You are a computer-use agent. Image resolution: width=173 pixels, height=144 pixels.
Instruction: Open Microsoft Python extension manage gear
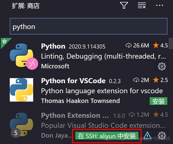(x=162, y=66)
